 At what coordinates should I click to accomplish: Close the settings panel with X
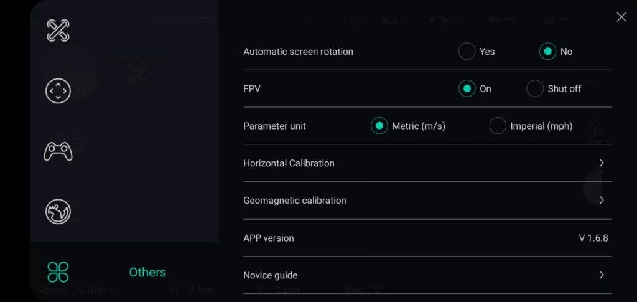point(621,17)
